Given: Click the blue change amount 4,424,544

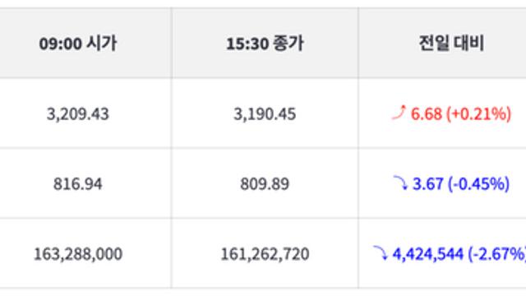Looking at the screenshot, I should coord(427,254).
